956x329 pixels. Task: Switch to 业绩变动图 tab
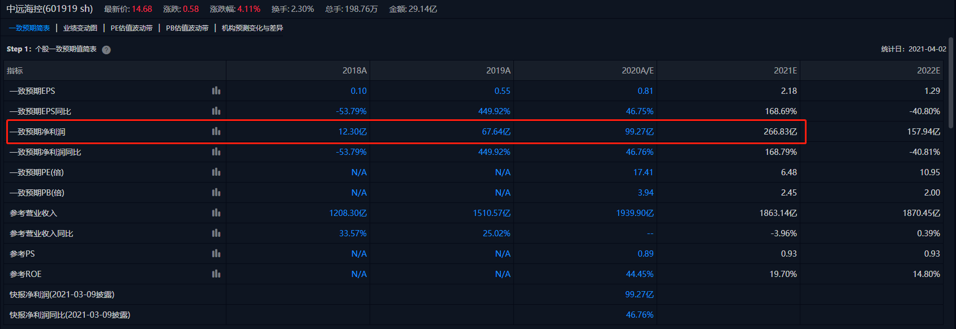tap(80, 28)
